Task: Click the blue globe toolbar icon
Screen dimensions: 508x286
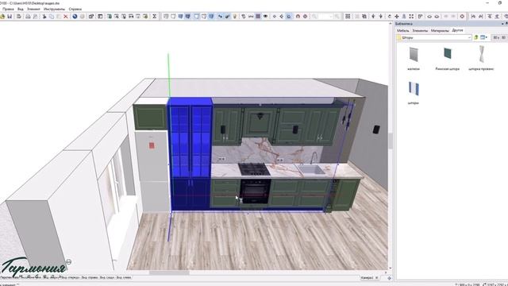Action: tap(75, 16)
